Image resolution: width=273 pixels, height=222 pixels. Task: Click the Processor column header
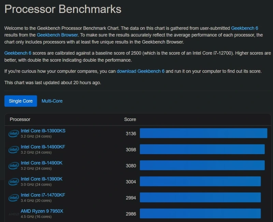(20, 119)
